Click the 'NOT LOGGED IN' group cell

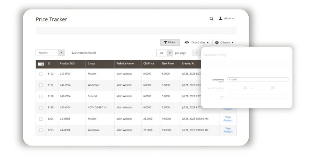coord(97,107)
